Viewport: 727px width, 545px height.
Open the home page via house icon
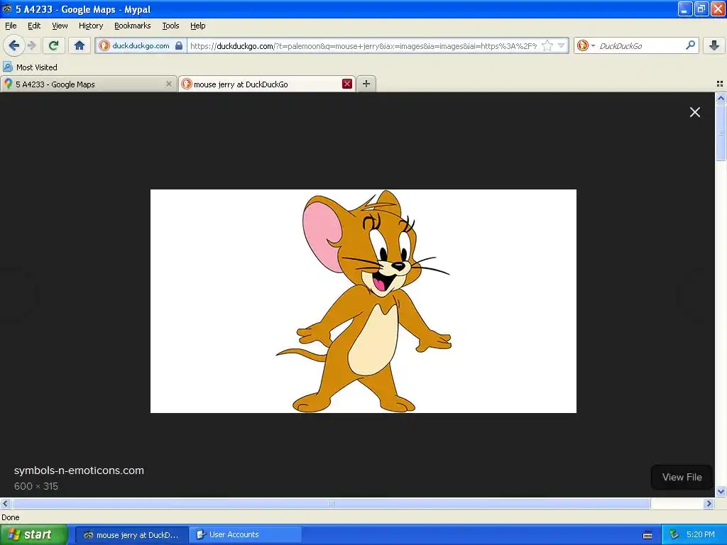pyautogui.click(x=80, y=45)
